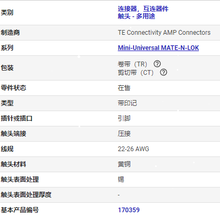Select the 锡 contact finish value
The height and width of the screenshot is (217, 220).
[121, 180]
